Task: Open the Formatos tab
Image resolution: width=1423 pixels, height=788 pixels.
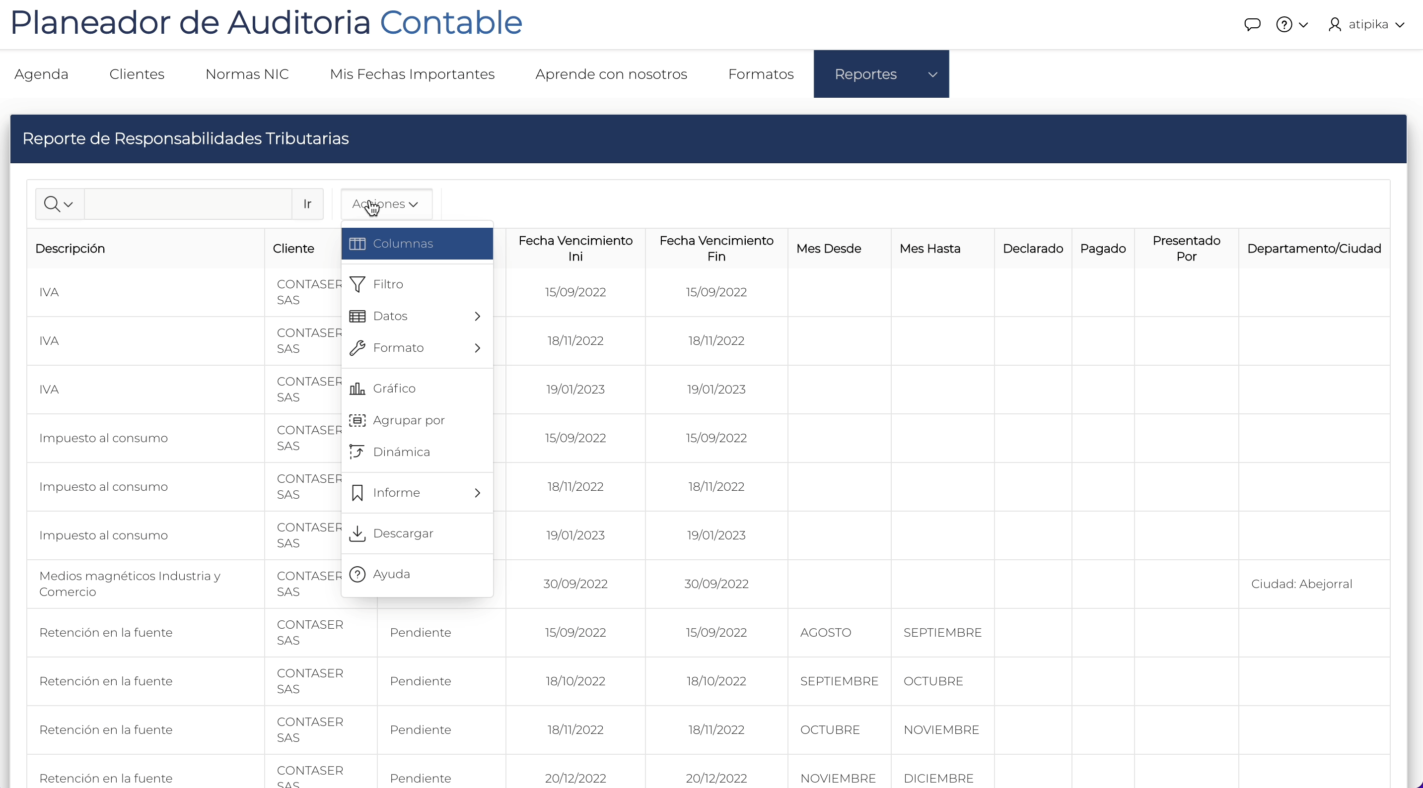Action: coord(761,74)
